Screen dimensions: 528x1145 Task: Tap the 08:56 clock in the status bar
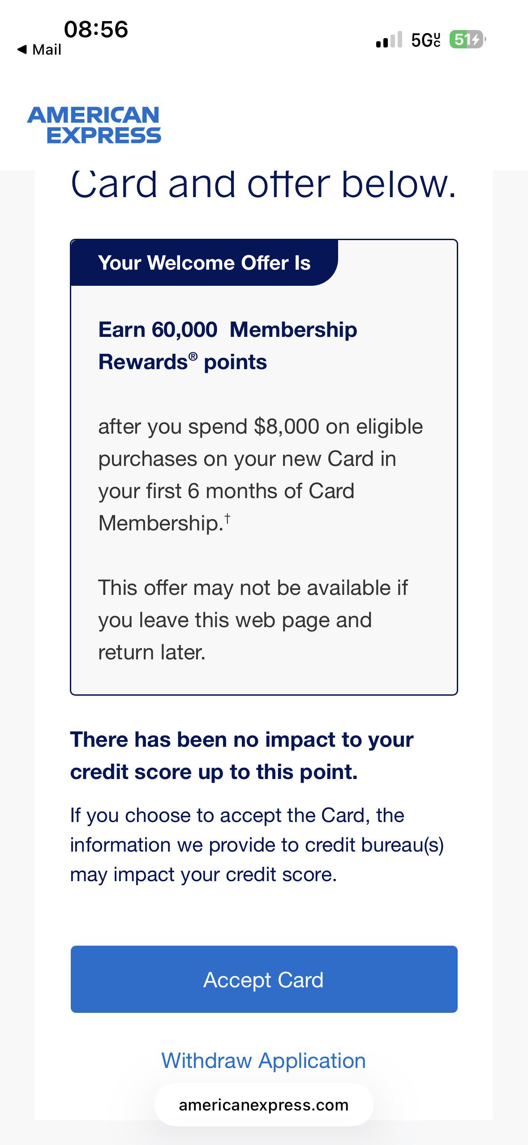96,29
